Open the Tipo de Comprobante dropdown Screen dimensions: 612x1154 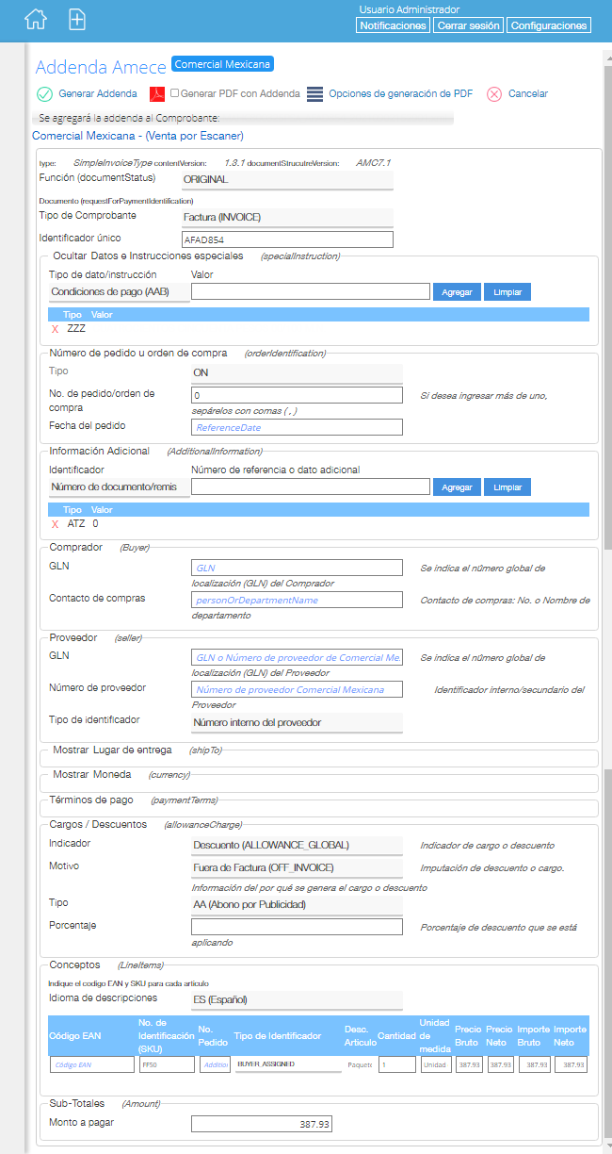pos(286,217)
